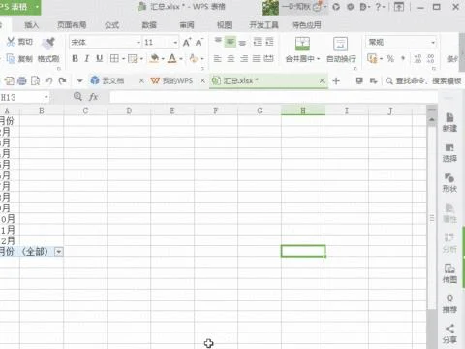
Task: Click the Copy (复制) icon
Action: pyautogui.click(x=11, y=58)
